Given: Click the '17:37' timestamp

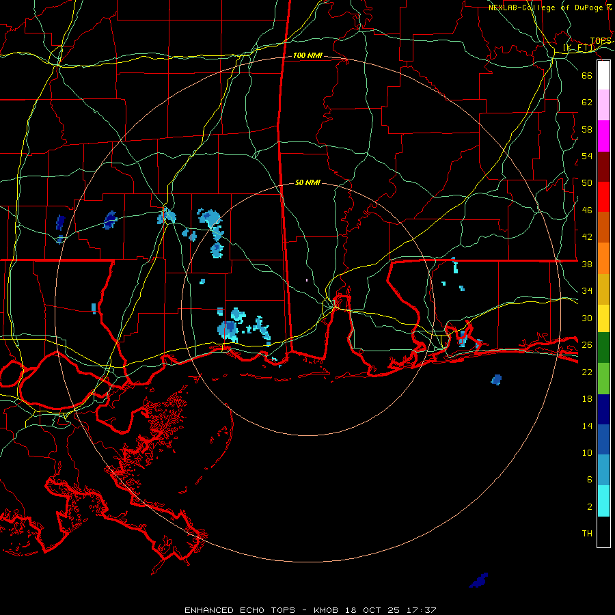Looking at the screenshot, I should pyautogui.click(x=421, y=610).
